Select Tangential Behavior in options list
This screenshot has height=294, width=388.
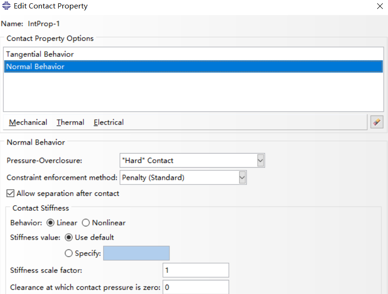(x=194, y=54)
